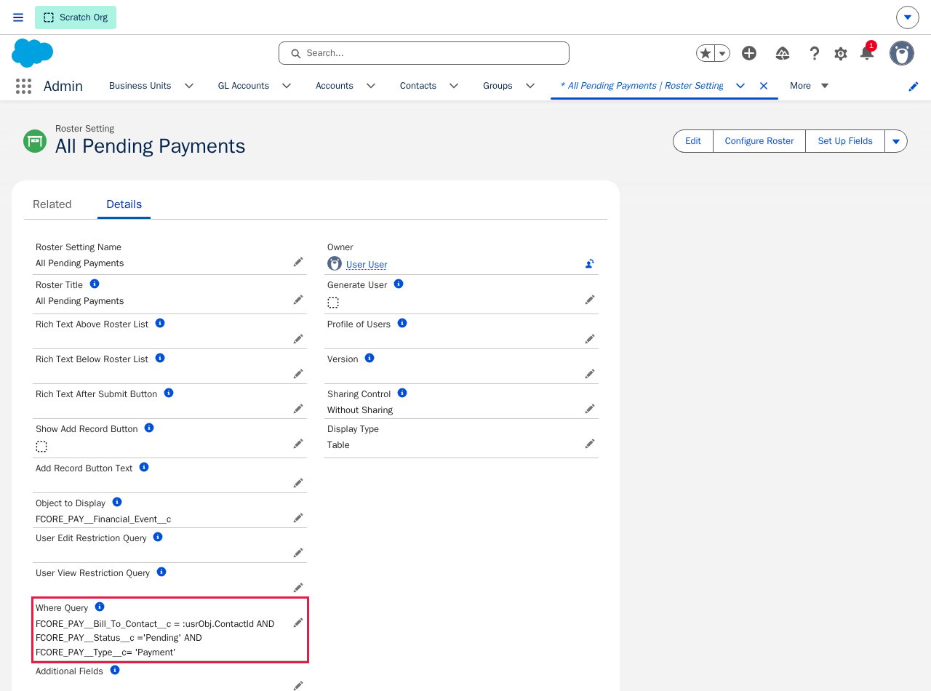
Task: Show info tooltip for Roster Title
Action: tap(95, 284)
